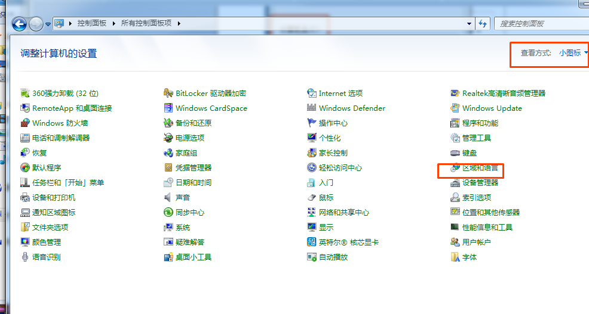Image resolution: width=589 pixels, height=314 pixels.
Task: Open the 设备管理器 link
Action: click(480, 183)
